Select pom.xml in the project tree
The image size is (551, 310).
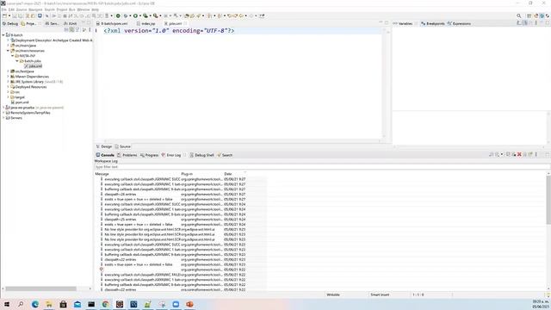coord(20,102)
